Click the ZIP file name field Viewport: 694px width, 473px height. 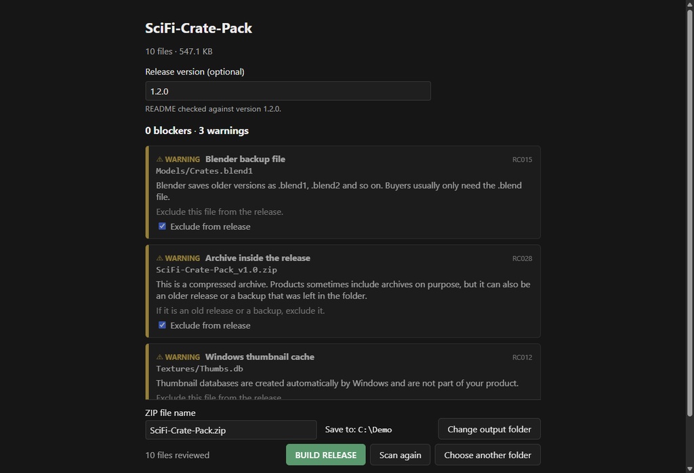point(230,430)
